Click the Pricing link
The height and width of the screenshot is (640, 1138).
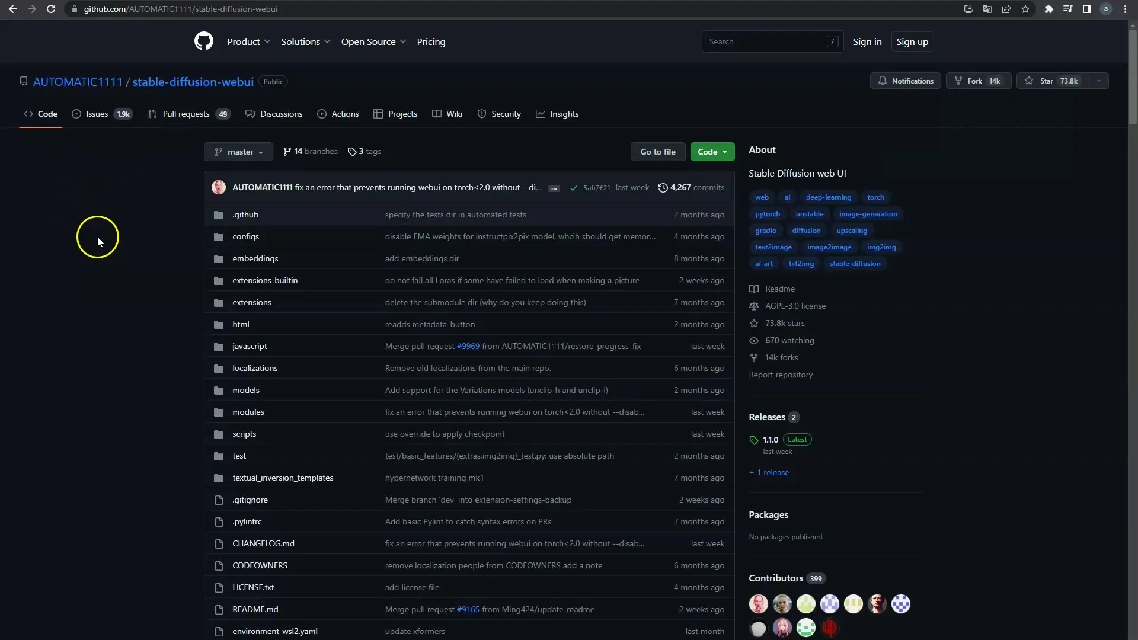click(431, 41)
